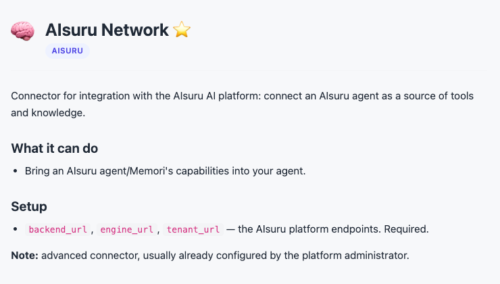Click the Setup heading
Screen dimensions: 500x284
tap(29, 207)
